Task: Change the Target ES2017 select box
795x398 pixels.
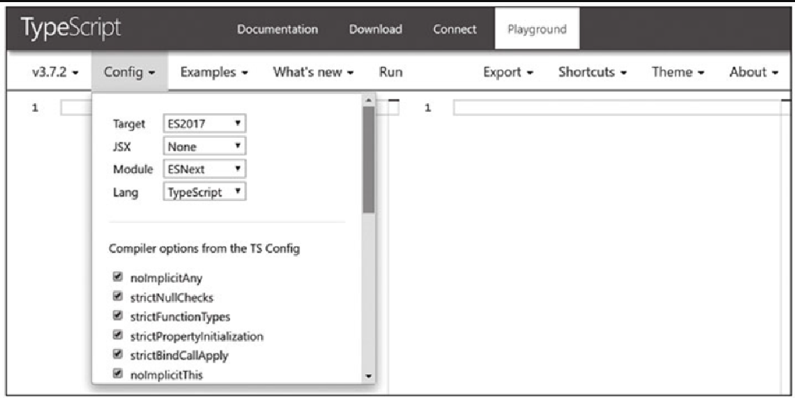Action: 205,124
